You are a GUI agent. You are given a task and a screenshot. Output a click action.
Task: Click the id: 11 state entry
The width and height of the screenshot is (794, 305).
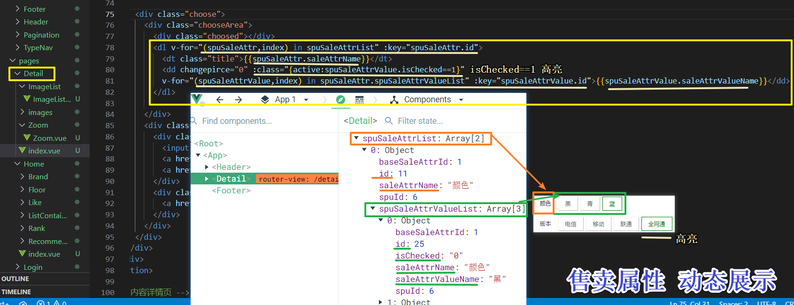[393, 174]
